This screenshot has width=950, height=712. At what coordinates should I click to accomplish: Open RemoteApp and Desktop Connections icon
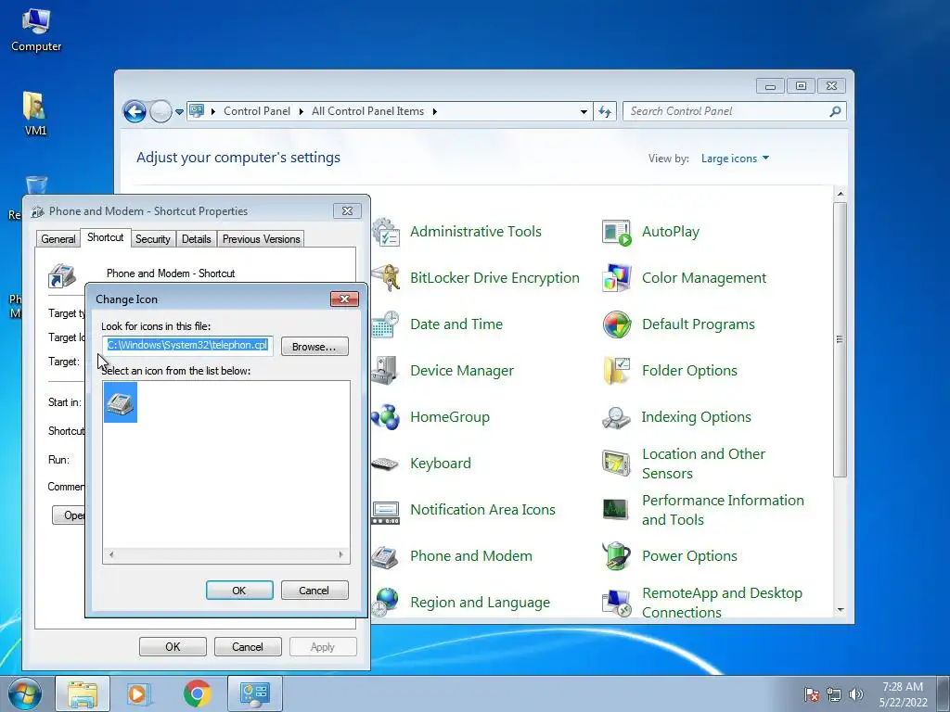(617, 603)
